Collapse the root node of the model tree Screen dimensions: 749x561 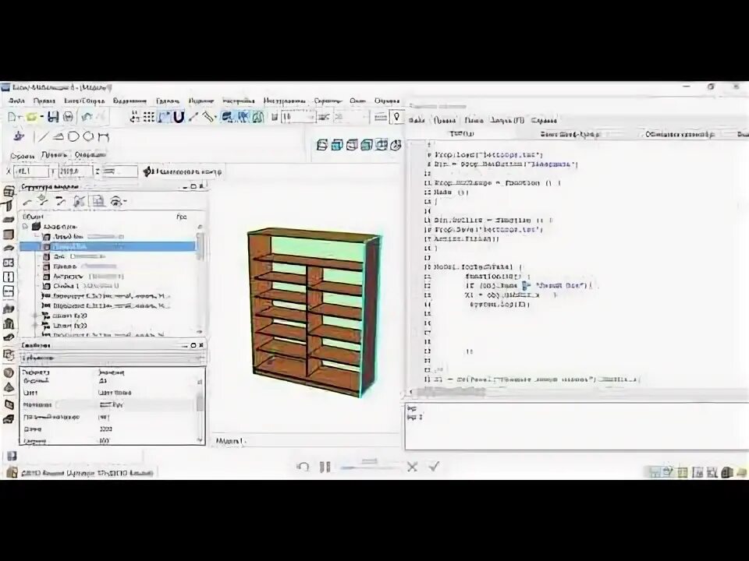coord(26,227)
